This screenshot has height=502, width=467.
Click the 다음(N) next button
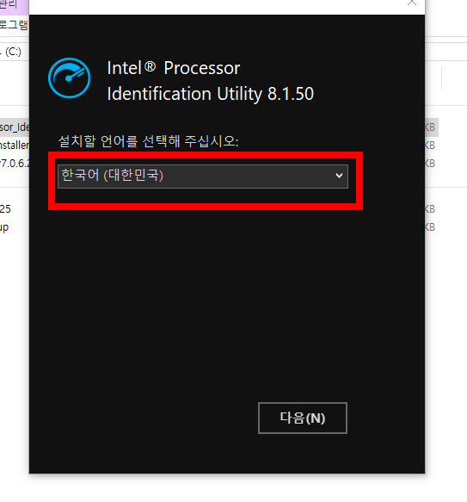[303, 418]
